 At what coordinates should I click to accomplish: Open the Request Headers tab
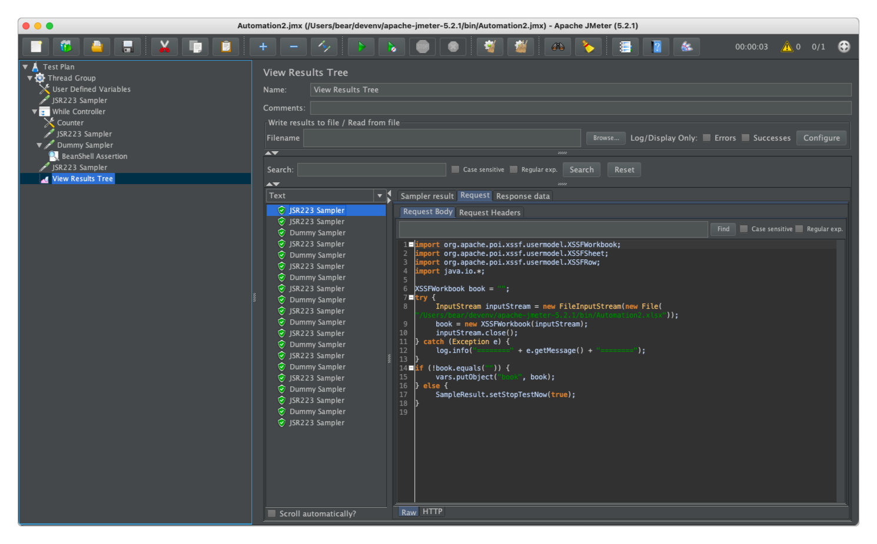(x=490, y=213)
